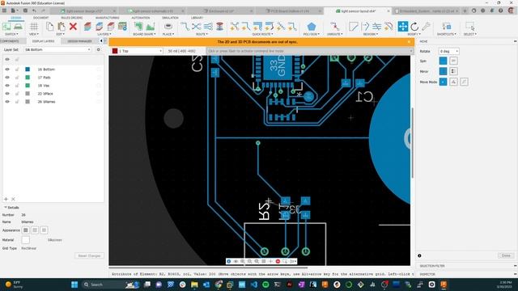Image resolution: width=518 pixels, height=291 pixels.
Task: Click the color swatch of 16 Bottom layer
Action: 28,70
